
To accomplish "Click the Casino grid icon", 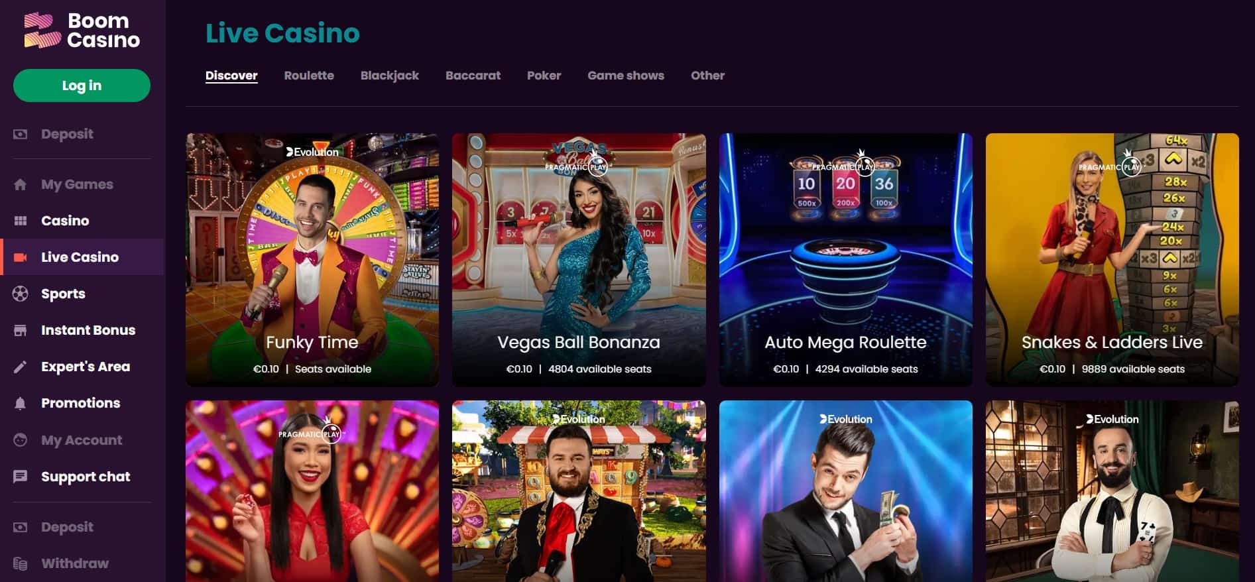I will click(x=21, y=221).
